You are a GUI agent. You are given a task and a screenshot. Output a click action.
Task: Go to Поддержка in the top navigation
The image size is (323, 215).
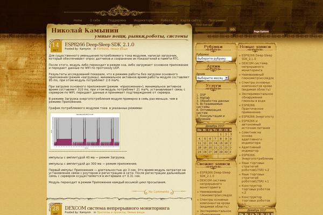click(117, 20)
